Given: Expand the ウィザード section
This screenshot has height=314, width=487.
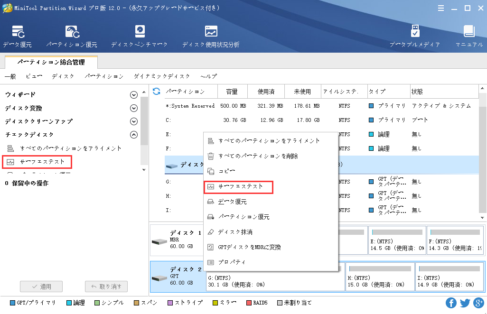Looking at the screenshot, I should [134, 95].
